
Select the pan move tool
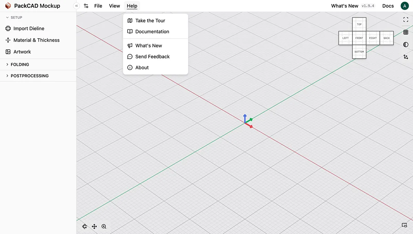point(94,226)
